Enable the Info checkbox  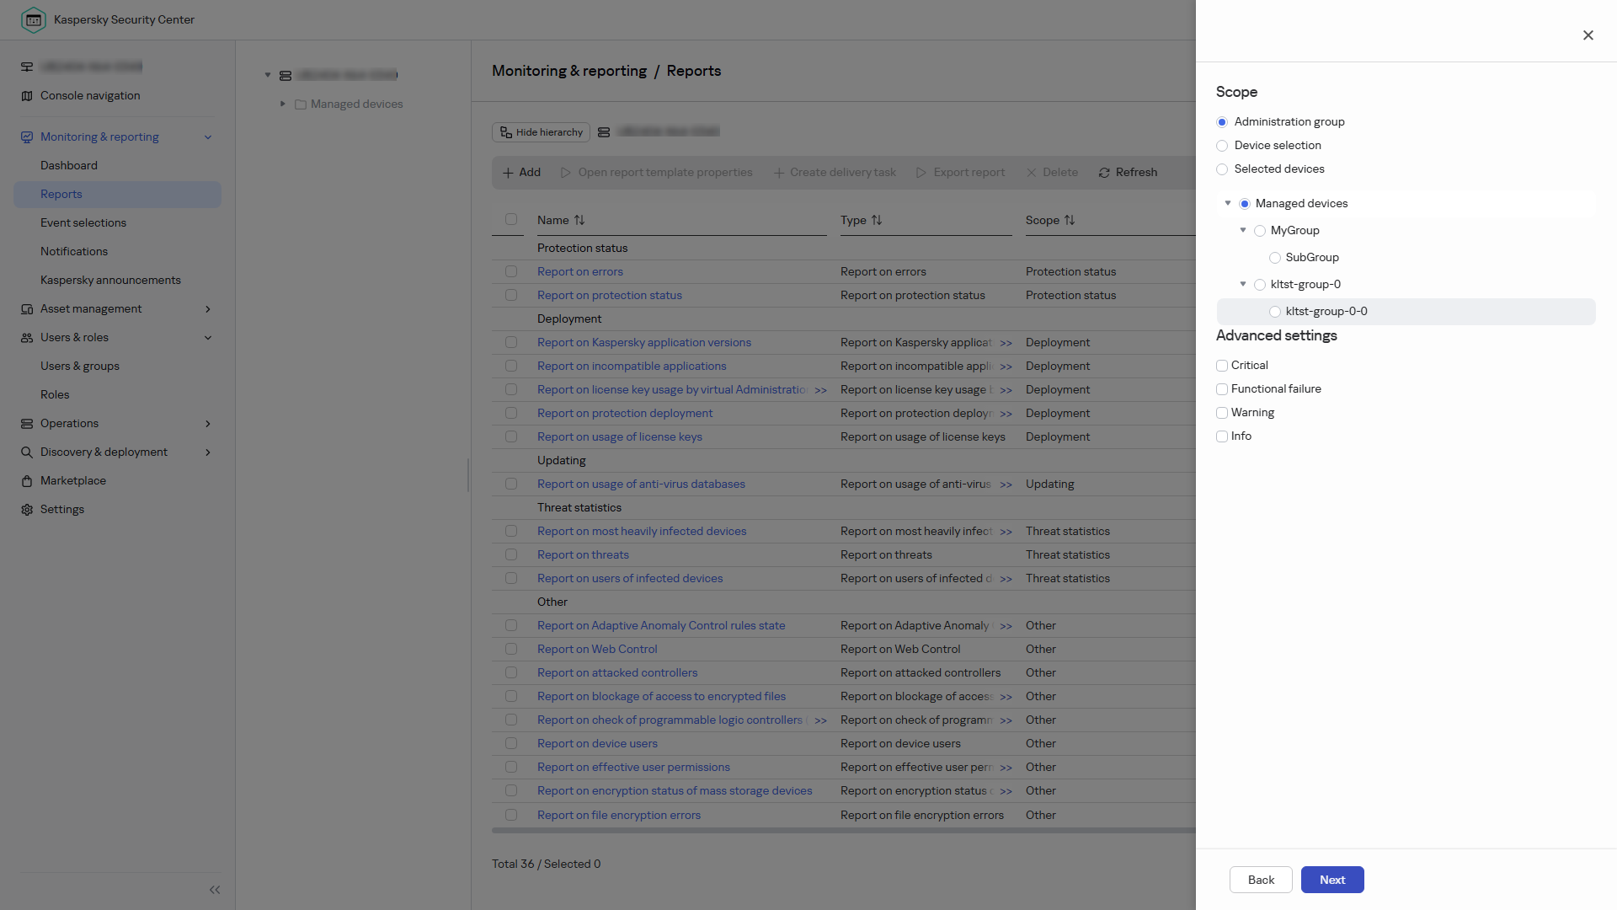click(1222, 436)
